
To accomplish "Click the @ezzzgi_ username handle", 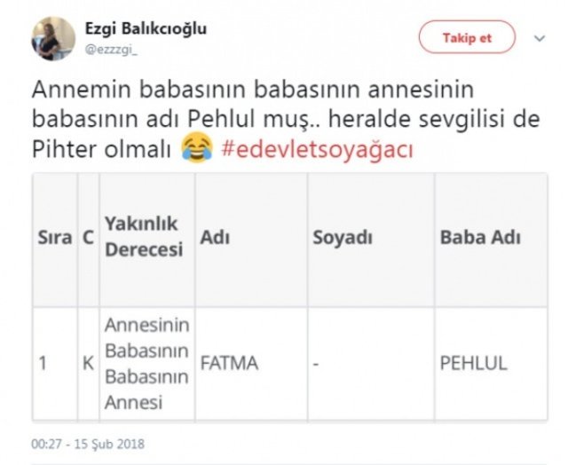I will click(111, 50).
